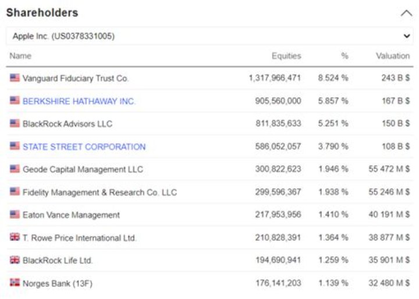Click equities value 1,317,966,471

(275, 78)
